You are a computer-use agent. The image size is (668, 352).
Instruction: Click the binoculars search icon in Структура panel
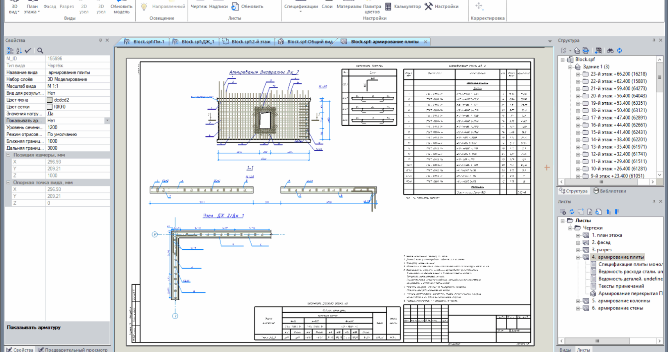pos(610,51)
